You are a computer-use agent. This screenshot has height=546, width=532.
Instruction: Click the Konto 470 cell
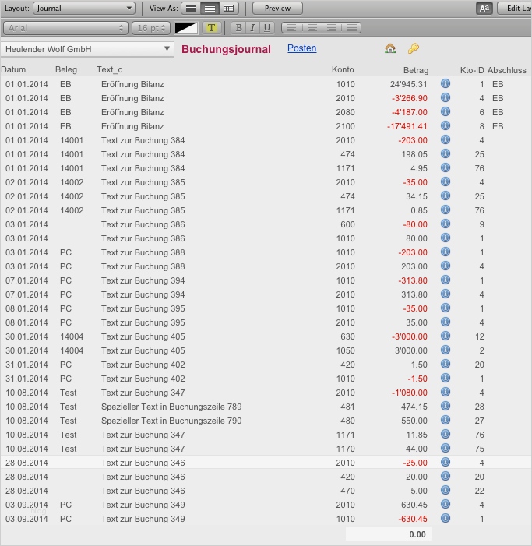click(347, 491)
